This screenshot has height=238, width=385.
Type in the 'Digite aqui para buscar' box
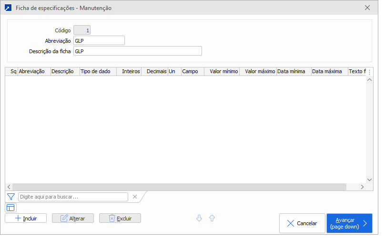pos(73,197)
